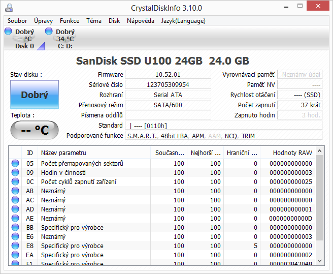333x274 pixels.
Task: Click status orb for row 0C
Action: click(15, 182)
